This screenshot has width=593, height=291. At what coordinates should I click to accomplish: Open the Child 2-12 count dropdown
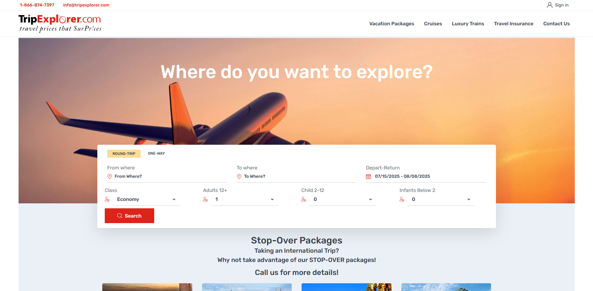click(343, 199)
